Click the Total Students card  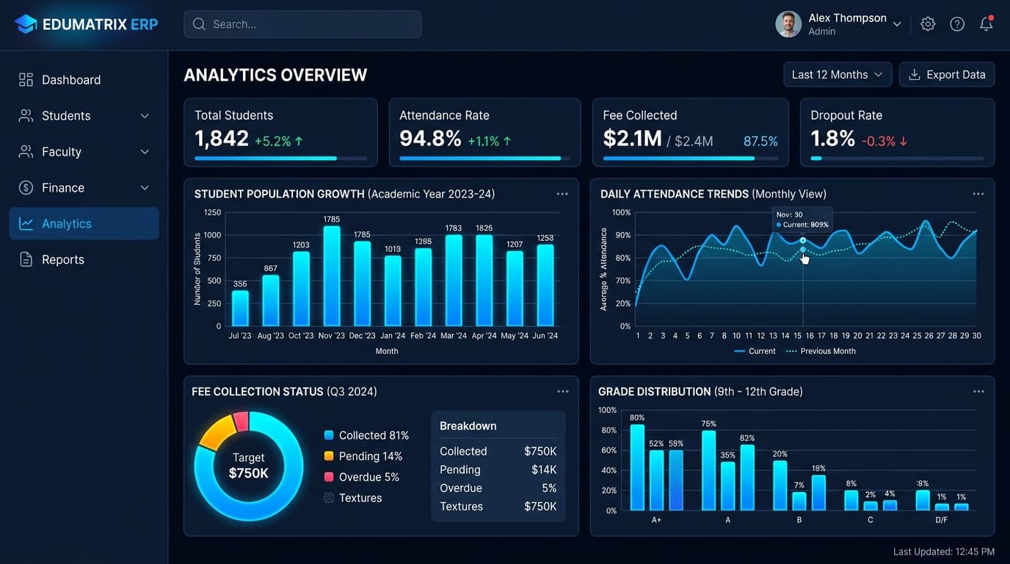280,132
